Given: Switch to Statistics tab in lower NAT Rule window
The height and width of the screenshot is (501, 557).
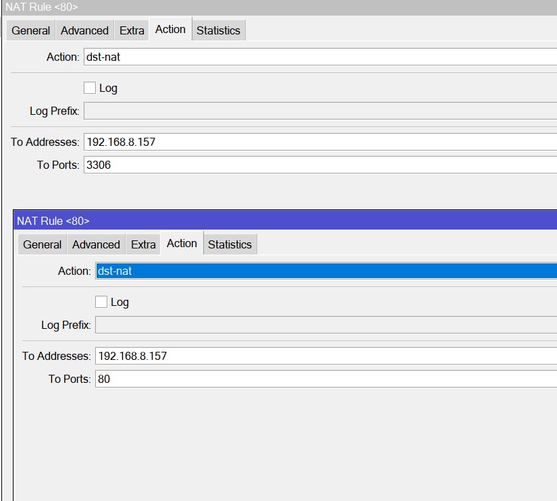Looking at the screenshot, I should click(x=230, y=244).
